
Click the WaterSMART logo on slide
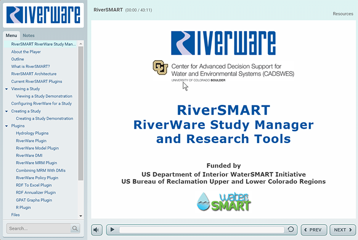[224, 202]
